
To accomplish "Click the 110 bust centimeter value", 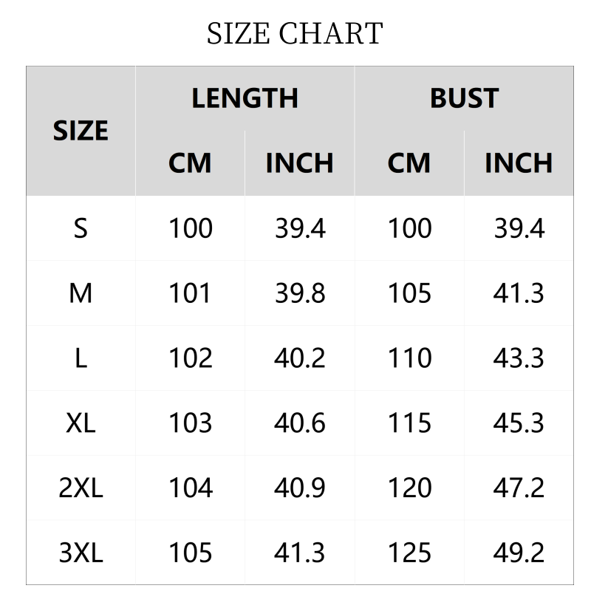I will [x=409, y=358].
